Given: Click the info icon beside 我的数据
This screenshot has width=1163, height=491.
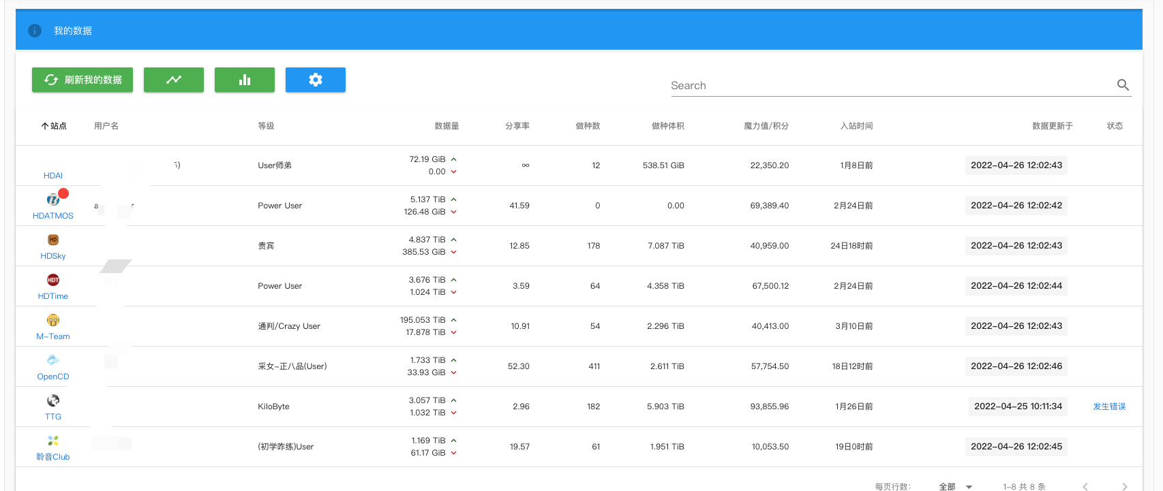Looking at the screenshot, I should [x=35, y=31].
